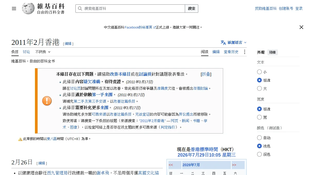Select standard text size 标准

click(259, 80)
